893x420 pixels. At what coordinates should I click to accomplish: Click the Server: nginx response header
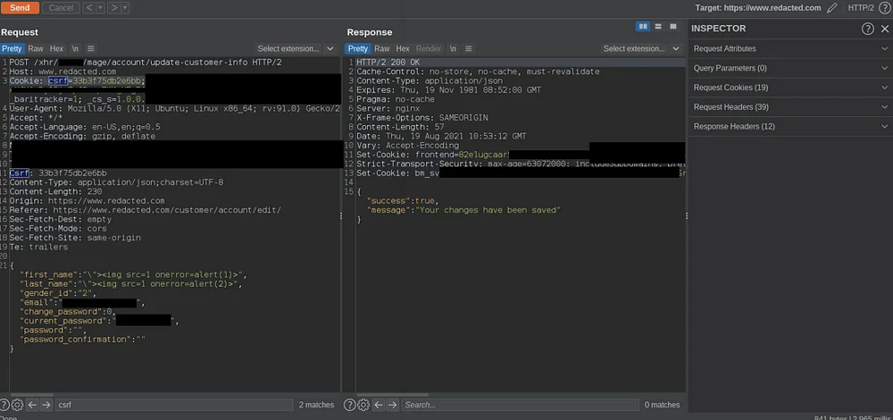(x=387, y=108)
